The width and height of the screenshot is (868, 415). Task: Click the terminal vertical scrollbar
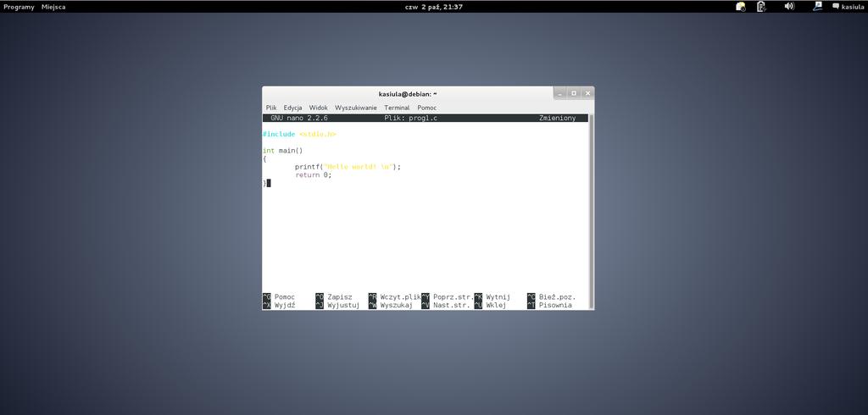tap(591, 212)
